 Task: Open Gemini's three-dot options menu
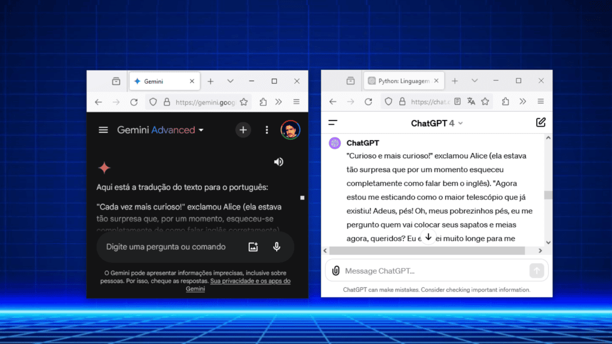(x=267, y=130)
